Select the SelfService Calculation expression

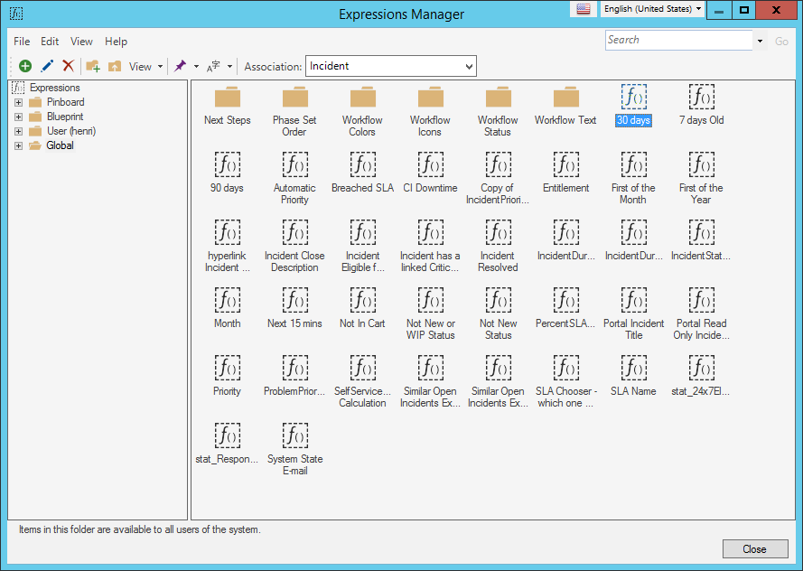[x=362, y=382]
